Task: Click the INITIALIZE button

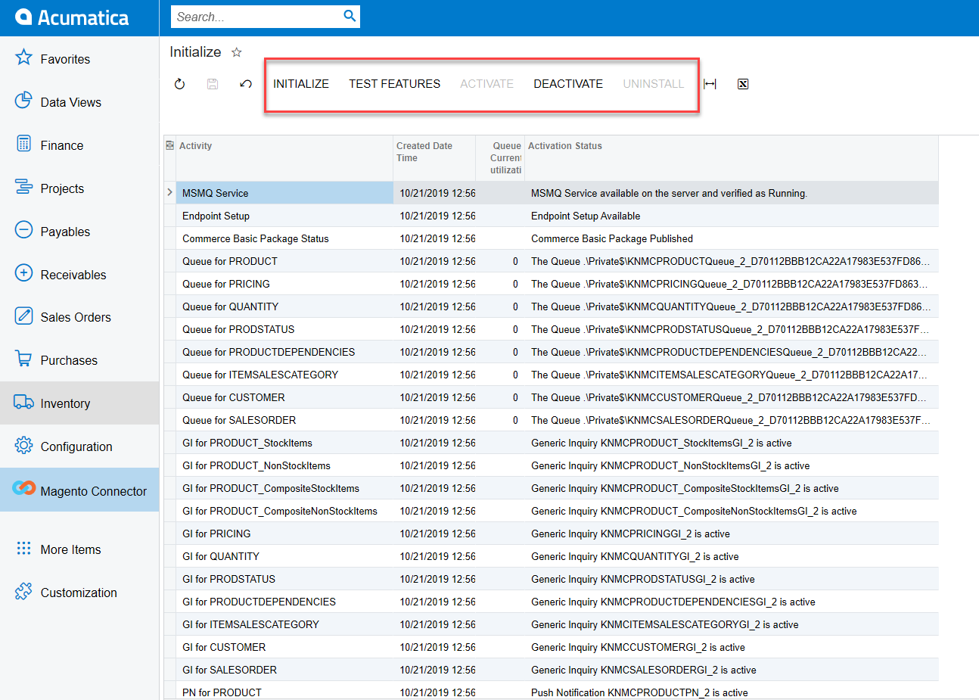Action: [x=301, y=84]
